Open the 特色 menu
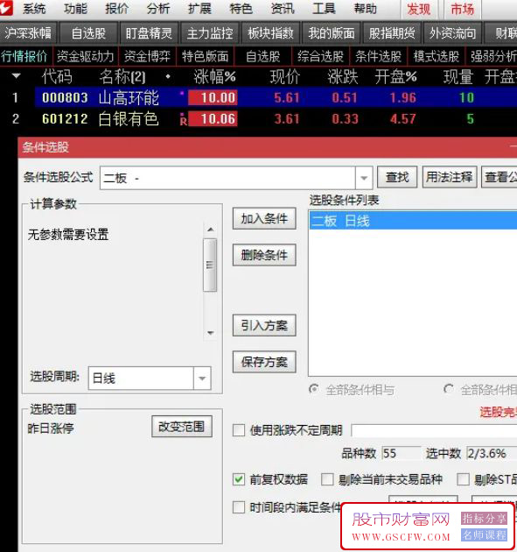This screenshot has width=517, height=552. click(241, 9)
